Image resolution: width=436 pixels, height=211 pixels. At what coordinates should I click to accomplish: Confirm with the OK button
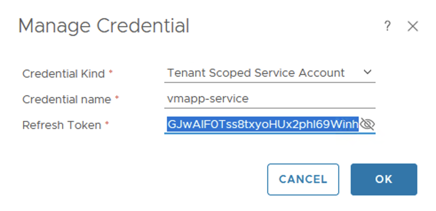[x=384, y=179]
